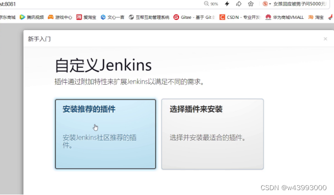The height and width of the screenshot is (195, 334).
Task: Click the 新手入门 dialog title text
Action: [x=39, y=39]
